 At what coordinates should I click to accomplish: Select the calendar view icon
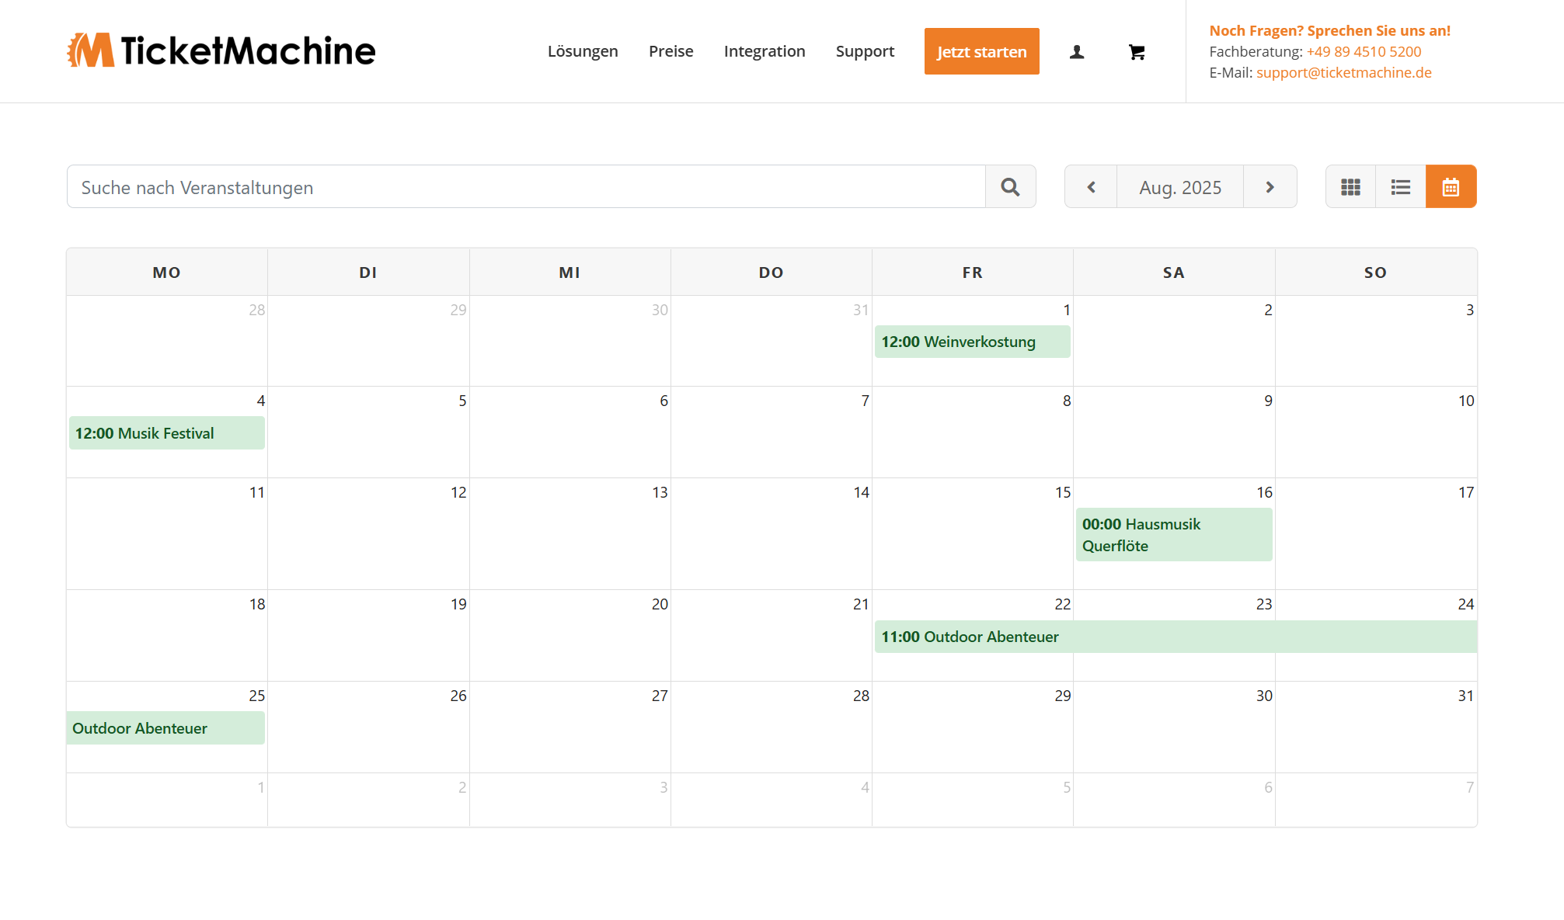coord(1451,187)
